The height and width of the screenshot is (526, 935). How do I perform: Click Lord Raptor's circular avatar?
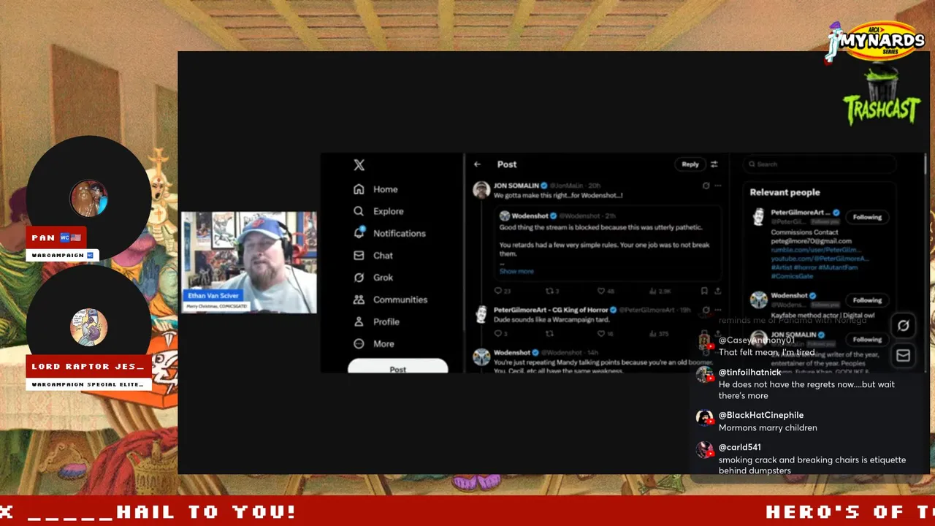[89, 327]
